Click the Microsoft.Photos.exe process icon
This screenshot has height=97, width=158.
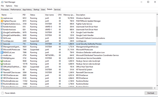2,50
